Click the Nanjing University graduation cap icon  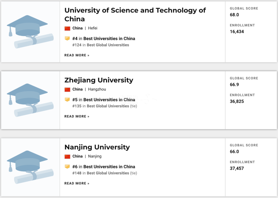click(30, 167)
